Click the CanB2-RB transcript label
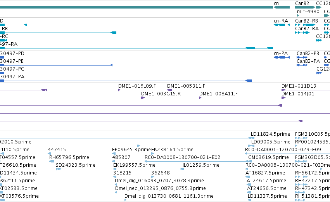330x202 pixels. [306, 21]
